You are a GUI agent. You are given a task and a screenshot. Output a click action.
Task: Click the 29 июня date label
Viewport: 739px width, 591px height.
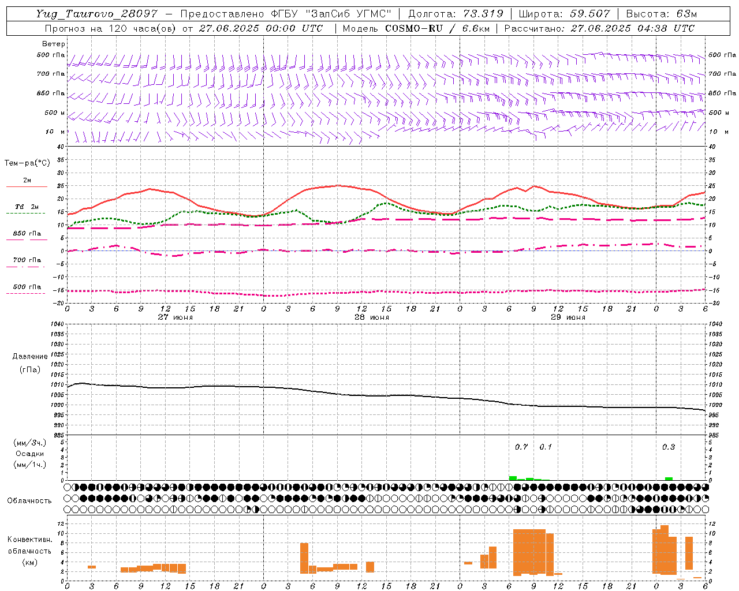[568, 317]
